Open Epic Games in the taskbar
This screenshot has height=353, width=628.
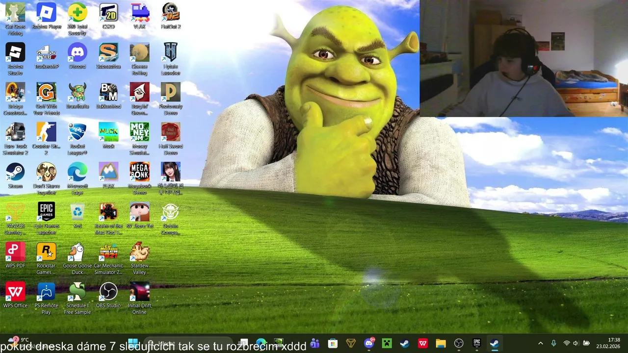(x=476, y=343)
